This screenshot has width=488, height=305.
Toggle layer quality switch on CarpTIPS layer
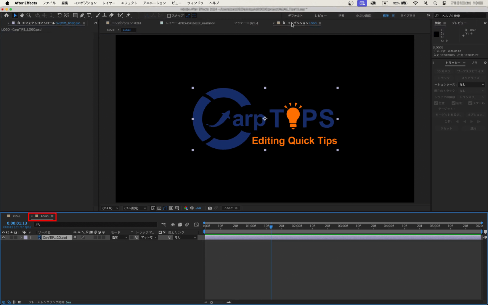(x=83, y=237)
